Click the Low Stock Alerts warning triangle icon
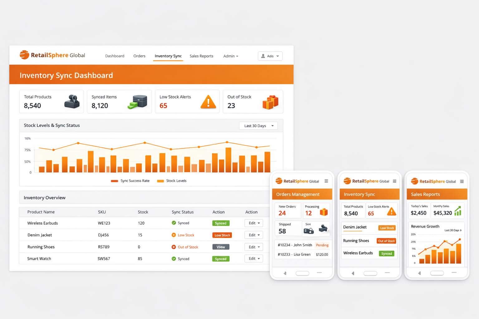Image resolution: width=479 pixels, height=319 pixels. tap(208, 102)
